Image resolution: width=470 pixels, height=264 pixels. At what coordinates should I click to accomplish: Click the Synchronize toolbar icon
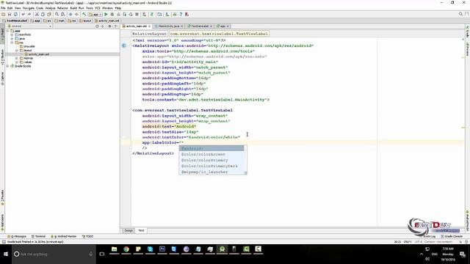(15, 15)
